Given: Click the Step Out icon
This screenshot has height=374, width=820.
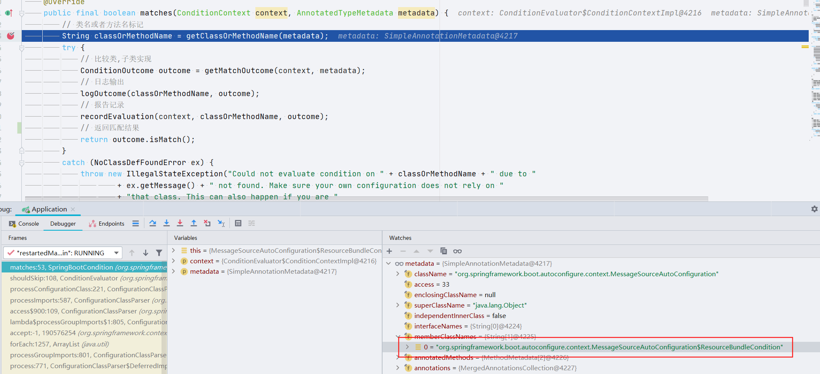Looking at the screenshot, I should click(x=194, y=223).
